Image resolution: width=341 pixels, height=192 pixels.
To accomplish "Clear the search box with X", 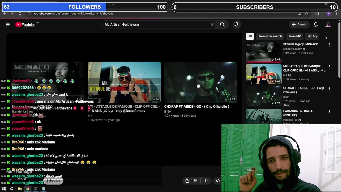I will tap(212, 25).
